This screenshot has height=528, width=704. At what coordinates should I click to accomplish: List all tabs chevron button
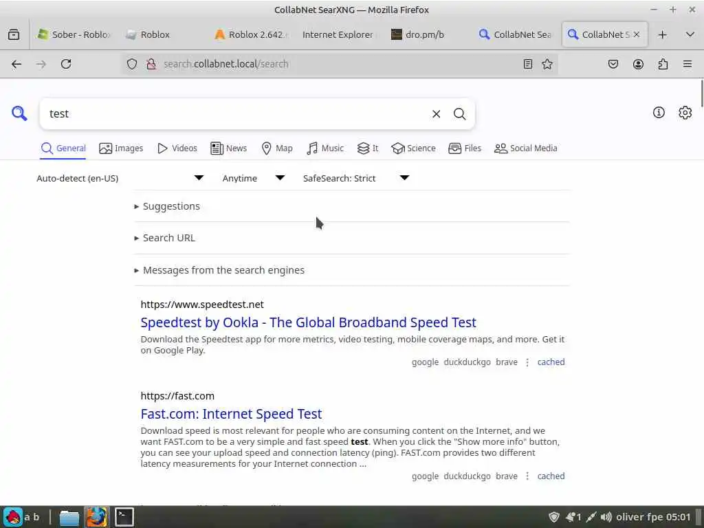(x=690, y=34)
